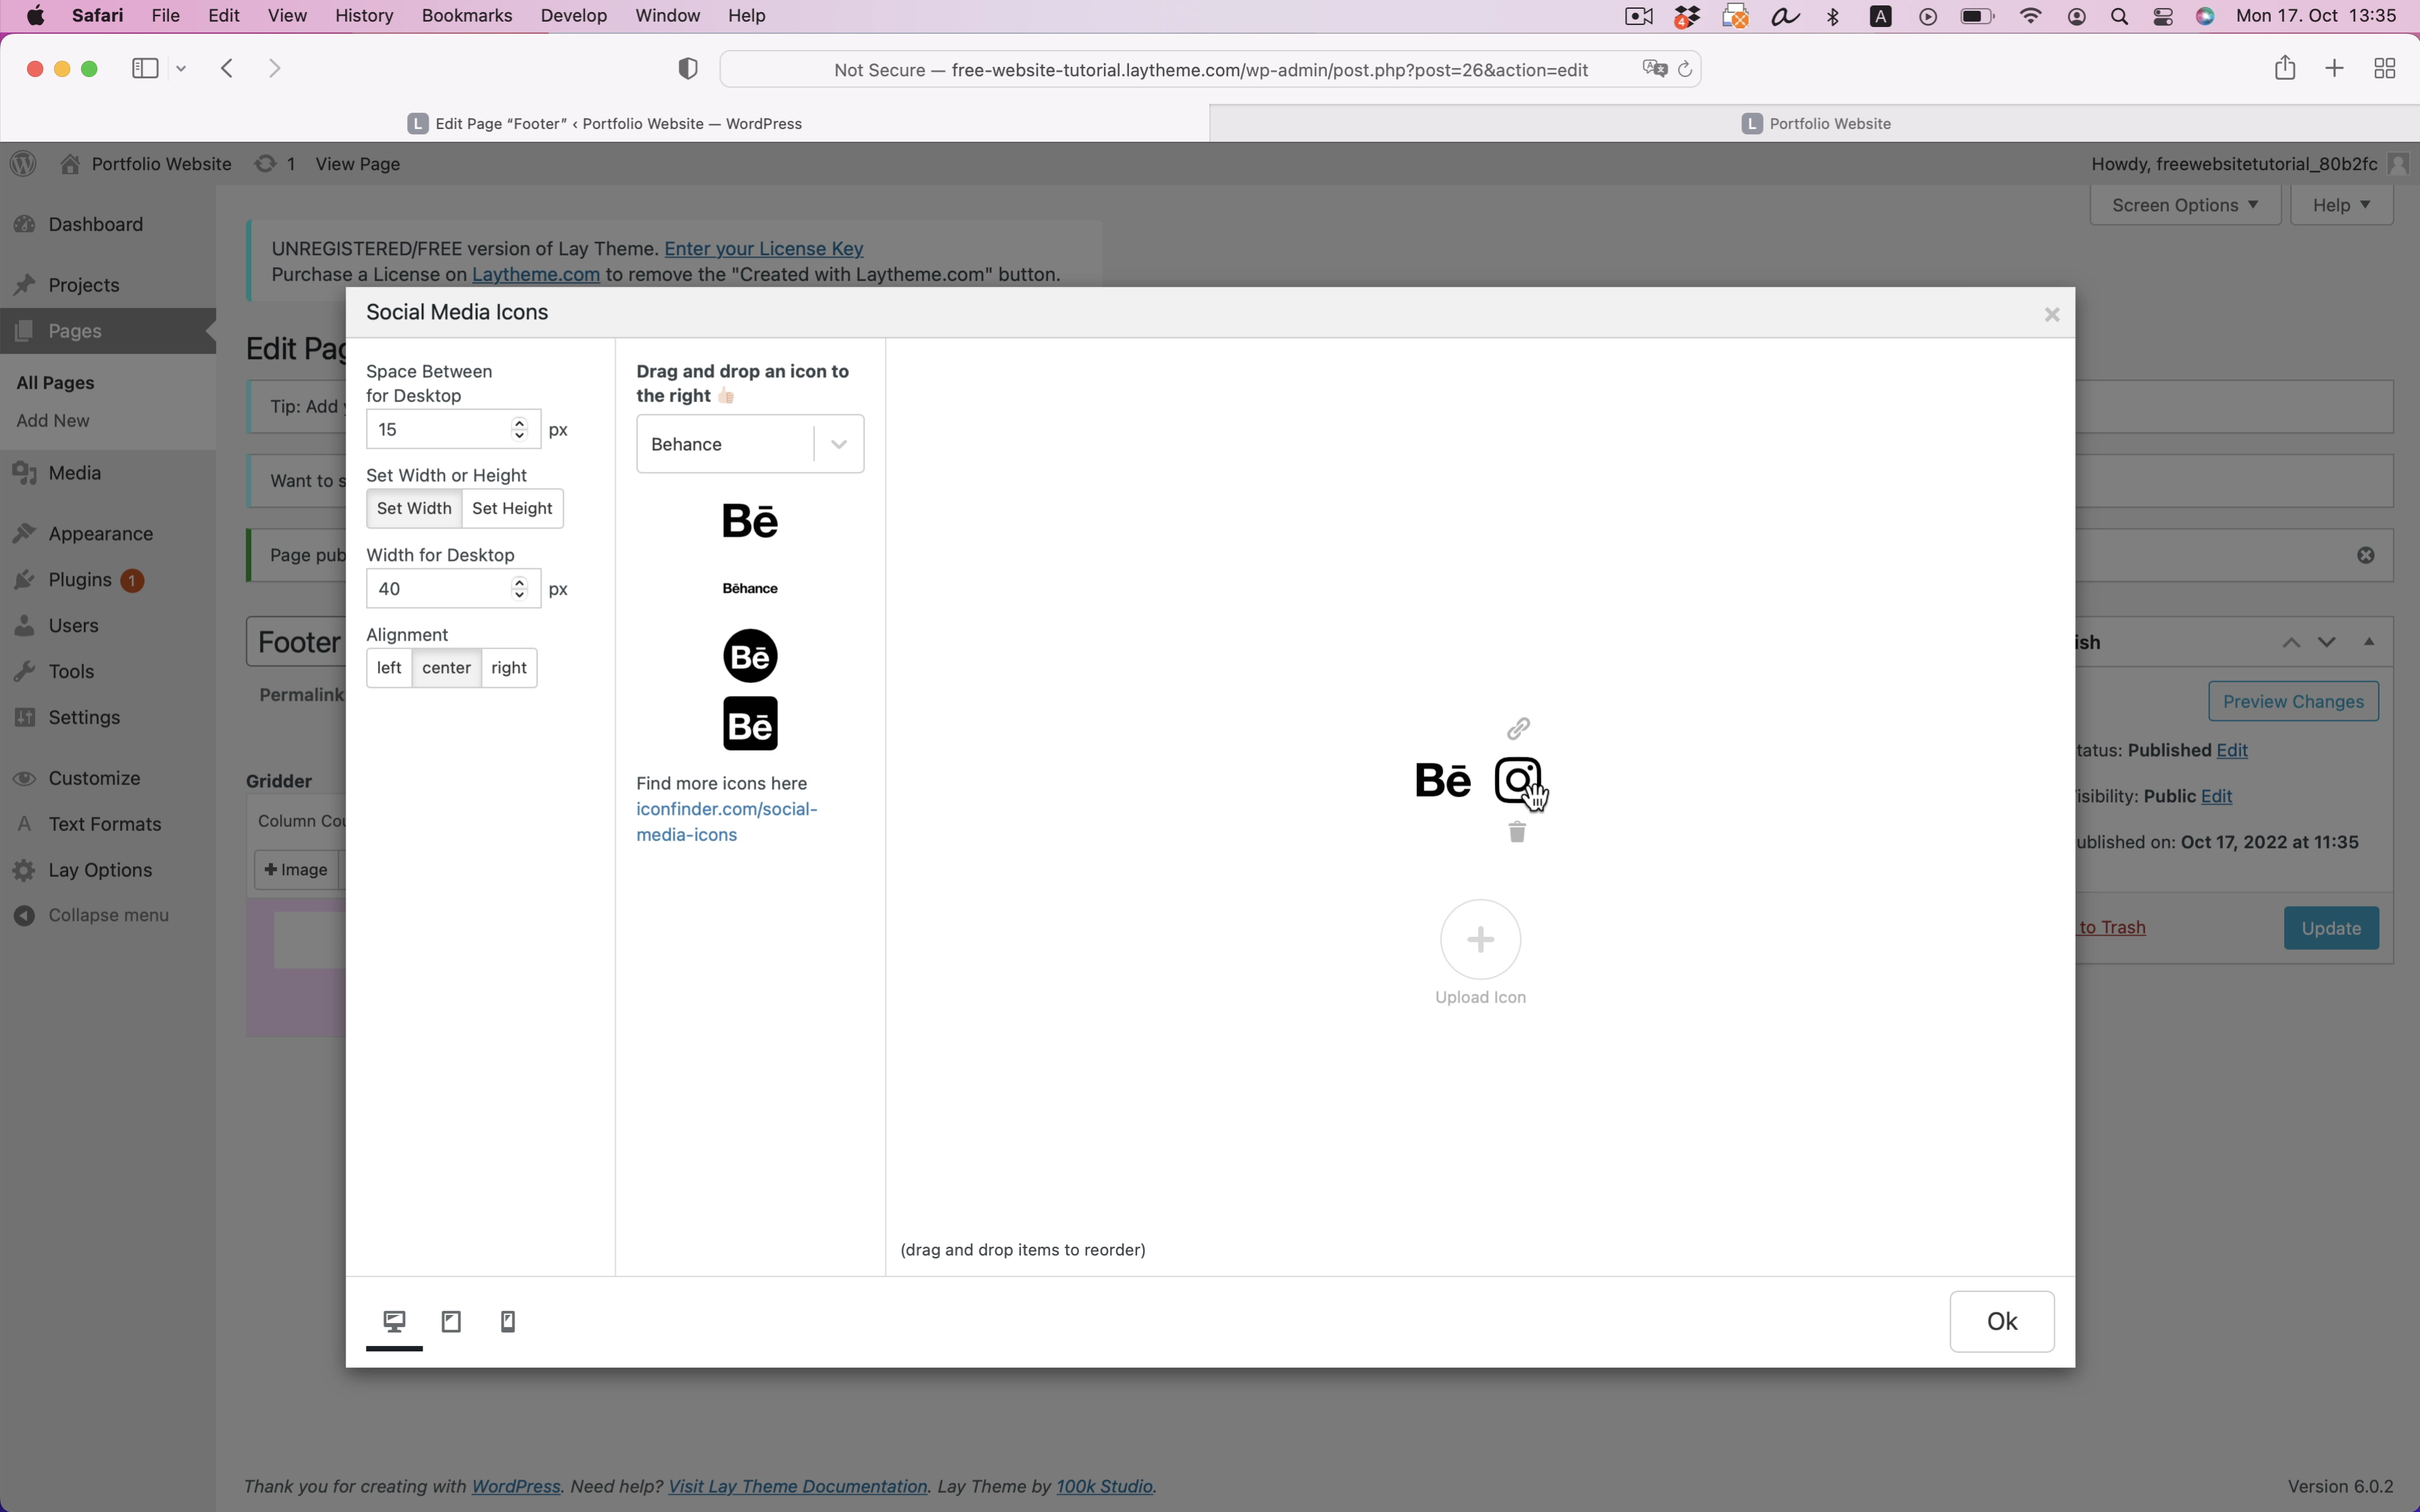Open Safari History menu

[x=364, y=16]
